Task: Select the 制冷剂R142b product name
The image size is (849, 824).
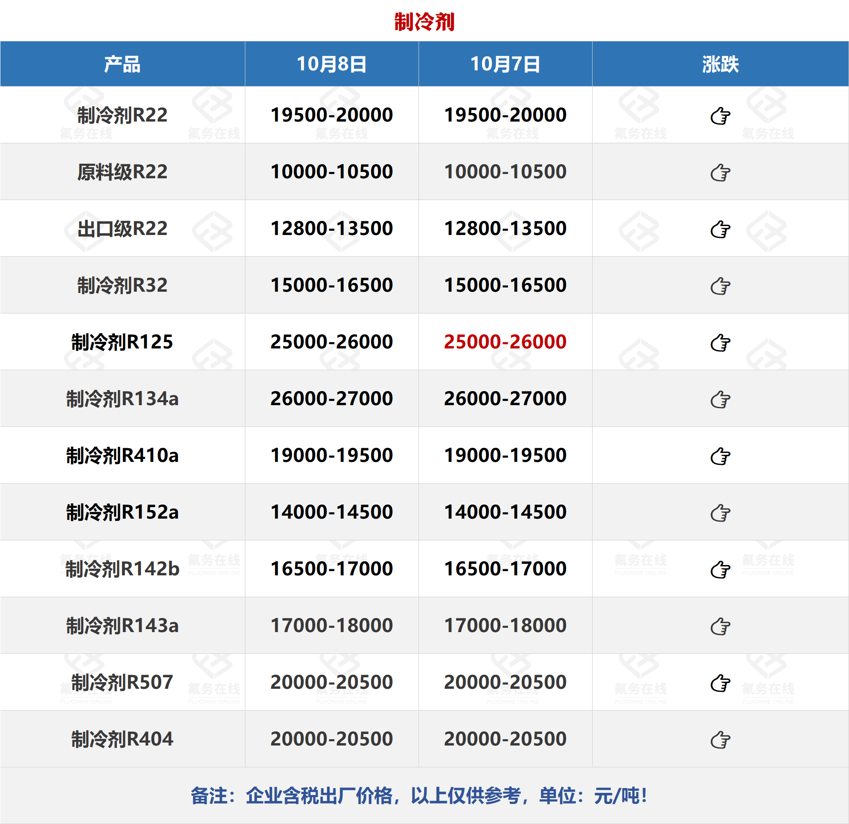Action: point(122,569)
